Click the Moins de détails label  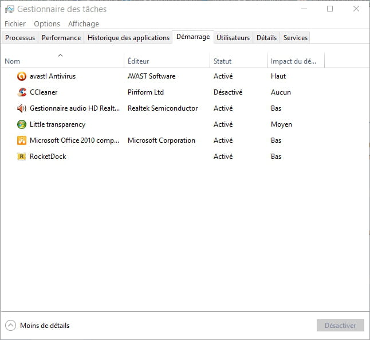pyautogui.click(x=45, y=326)
